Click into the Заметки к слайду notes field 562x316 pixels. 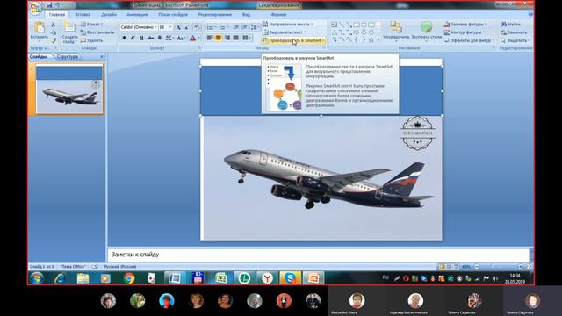coord(318,255)
